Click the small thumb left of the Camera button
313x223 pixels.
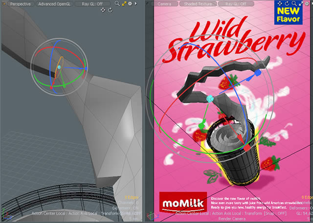click(148, 4)
